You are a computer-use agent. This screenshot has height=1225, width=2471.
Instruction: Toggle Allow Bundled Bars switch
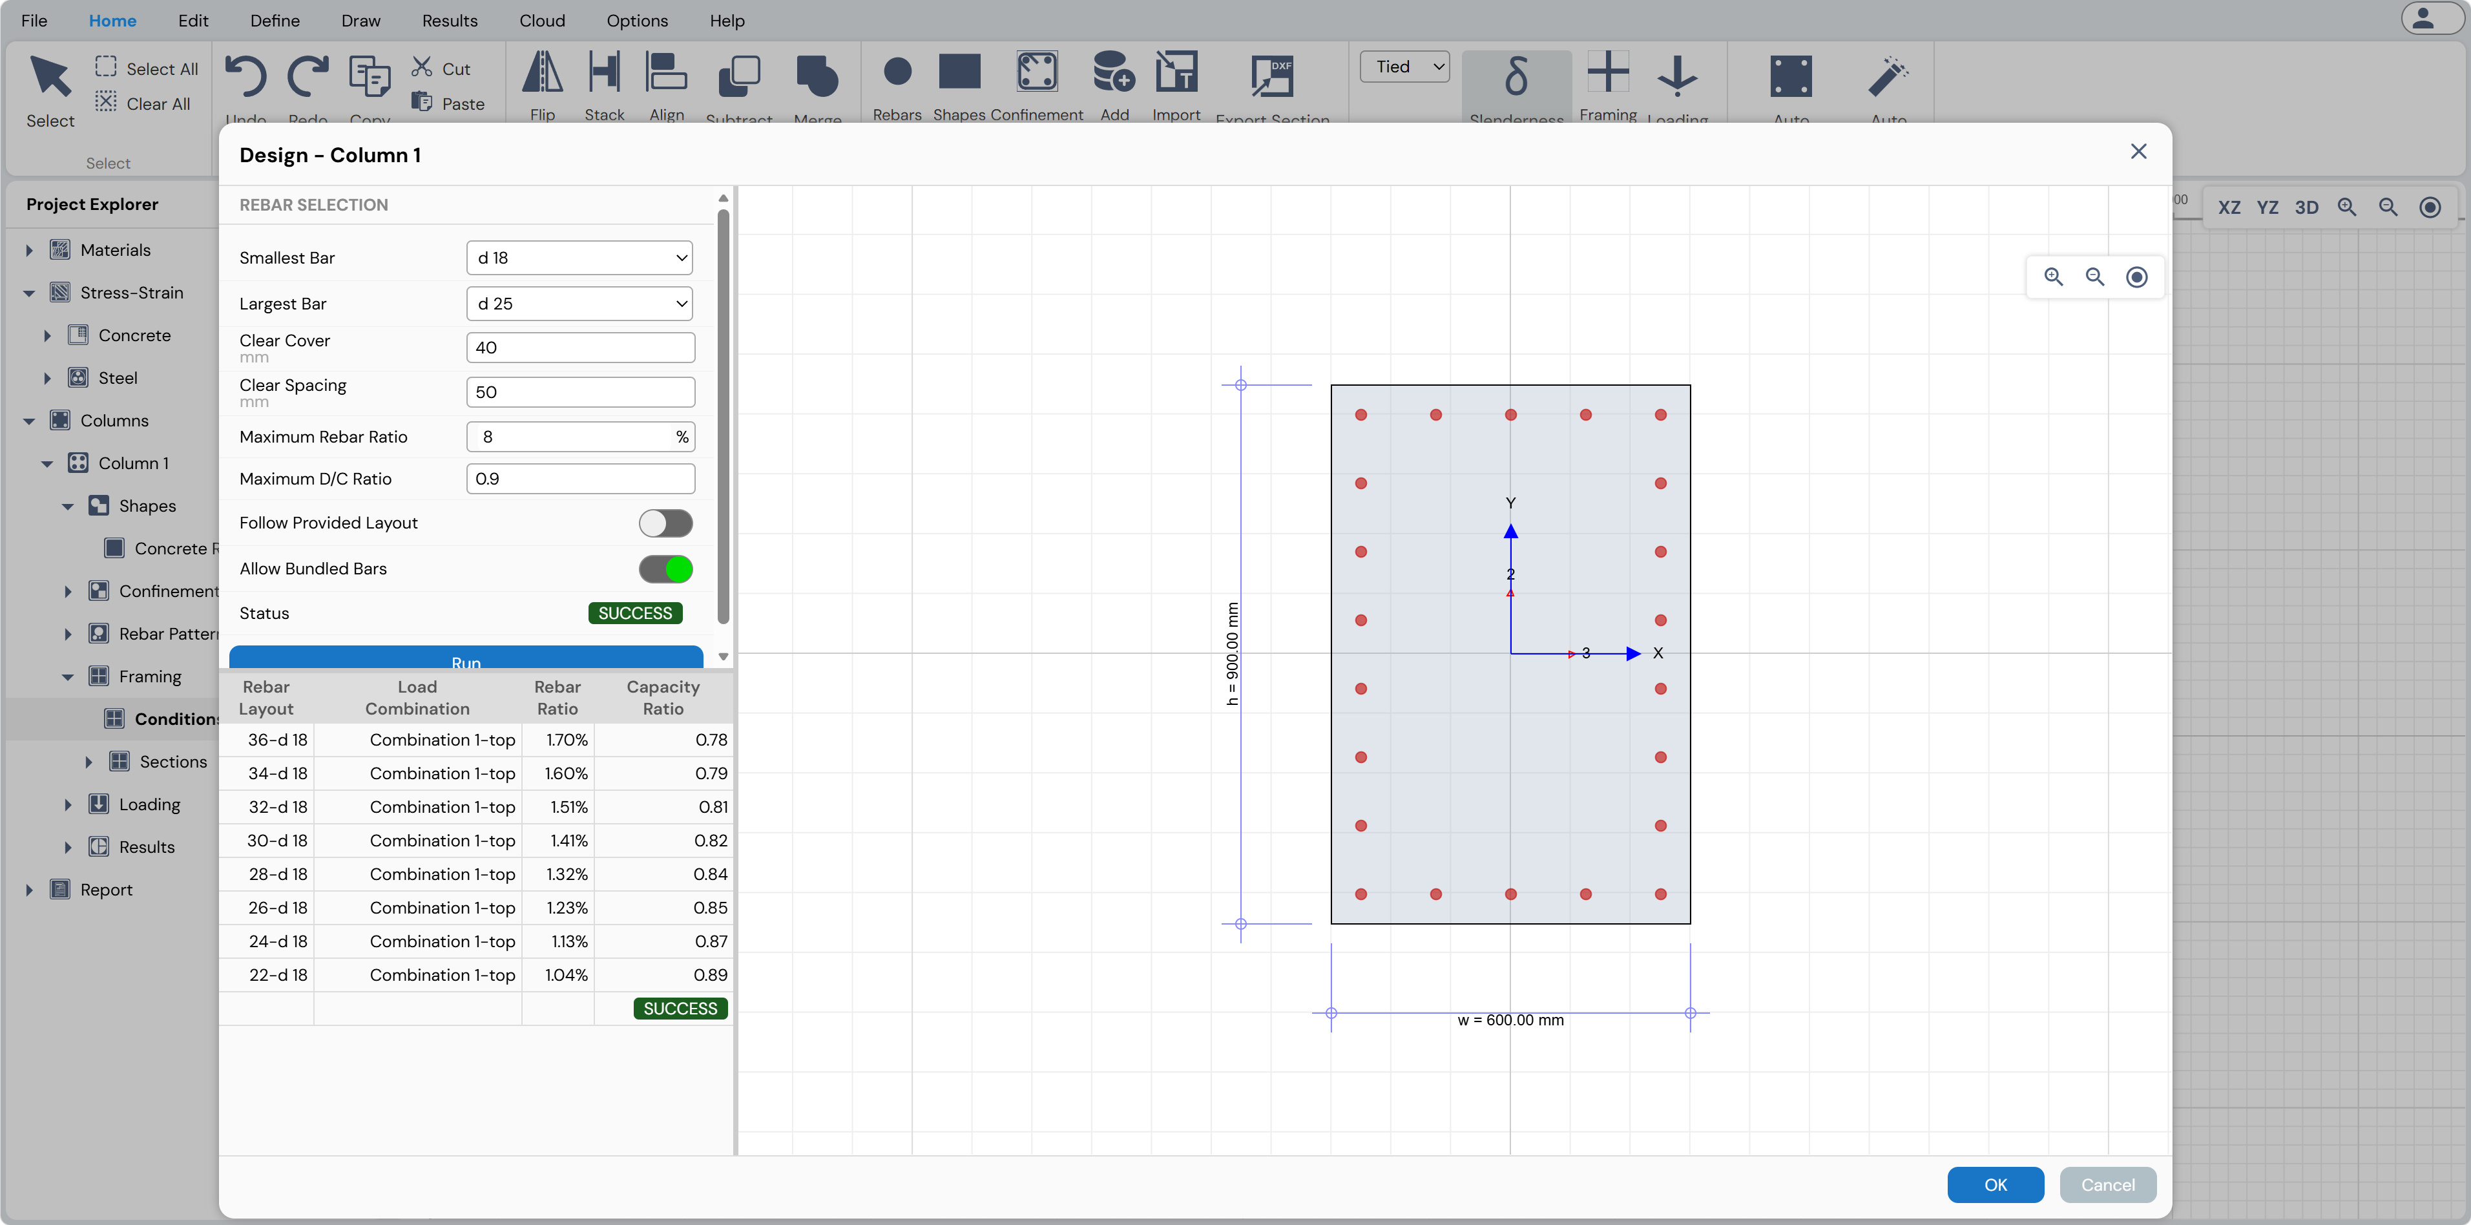pos(665,569)
